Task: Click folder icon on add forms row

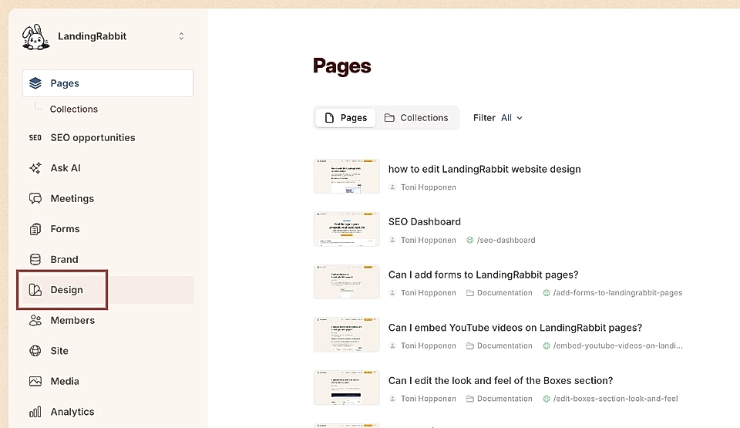Action: point(470,293)
